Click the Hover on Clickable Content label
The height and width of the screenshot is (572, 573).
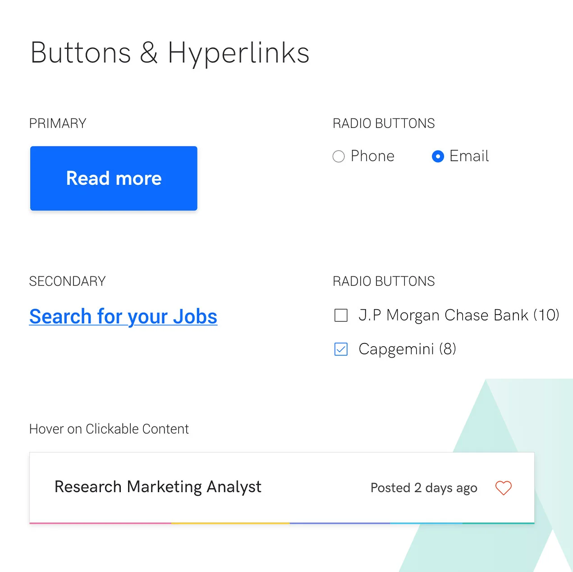pyautogui.click(x=109, y=429)
